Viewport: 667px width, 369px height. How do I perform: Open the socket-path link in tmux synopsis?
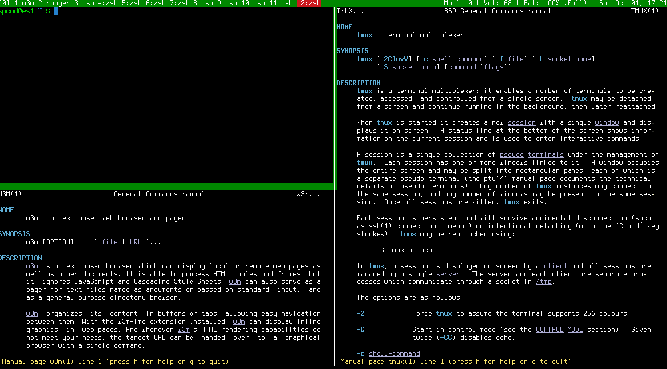(x=414, y=67)
